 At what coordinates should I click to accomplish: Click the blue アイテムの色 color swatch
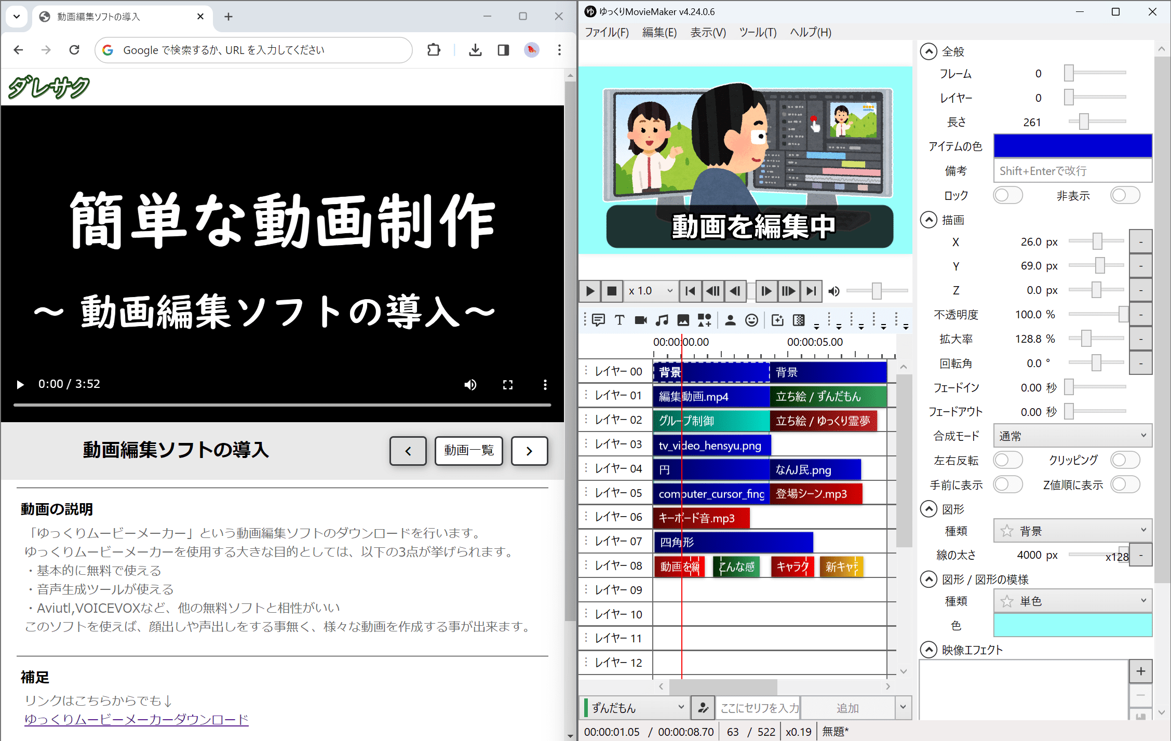point(1072,146)
